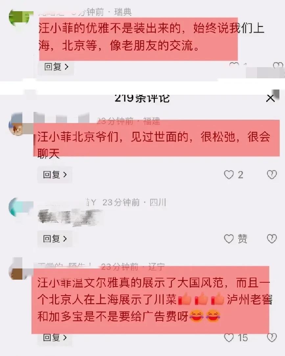Dislike the 瑞典 comment via broken heart
Image resolution: width=285 pixels, height=356 pixels.
[x=277, y=65]
